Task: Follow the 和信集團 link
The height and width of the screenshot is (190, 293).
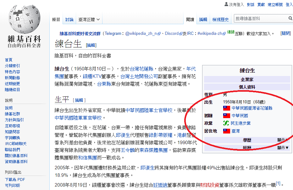Action: click(87, 158)
